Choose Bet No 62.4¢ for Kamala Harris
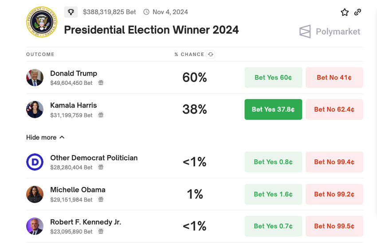377x243 pixels. pyautogui.click(x=334, y=109)
